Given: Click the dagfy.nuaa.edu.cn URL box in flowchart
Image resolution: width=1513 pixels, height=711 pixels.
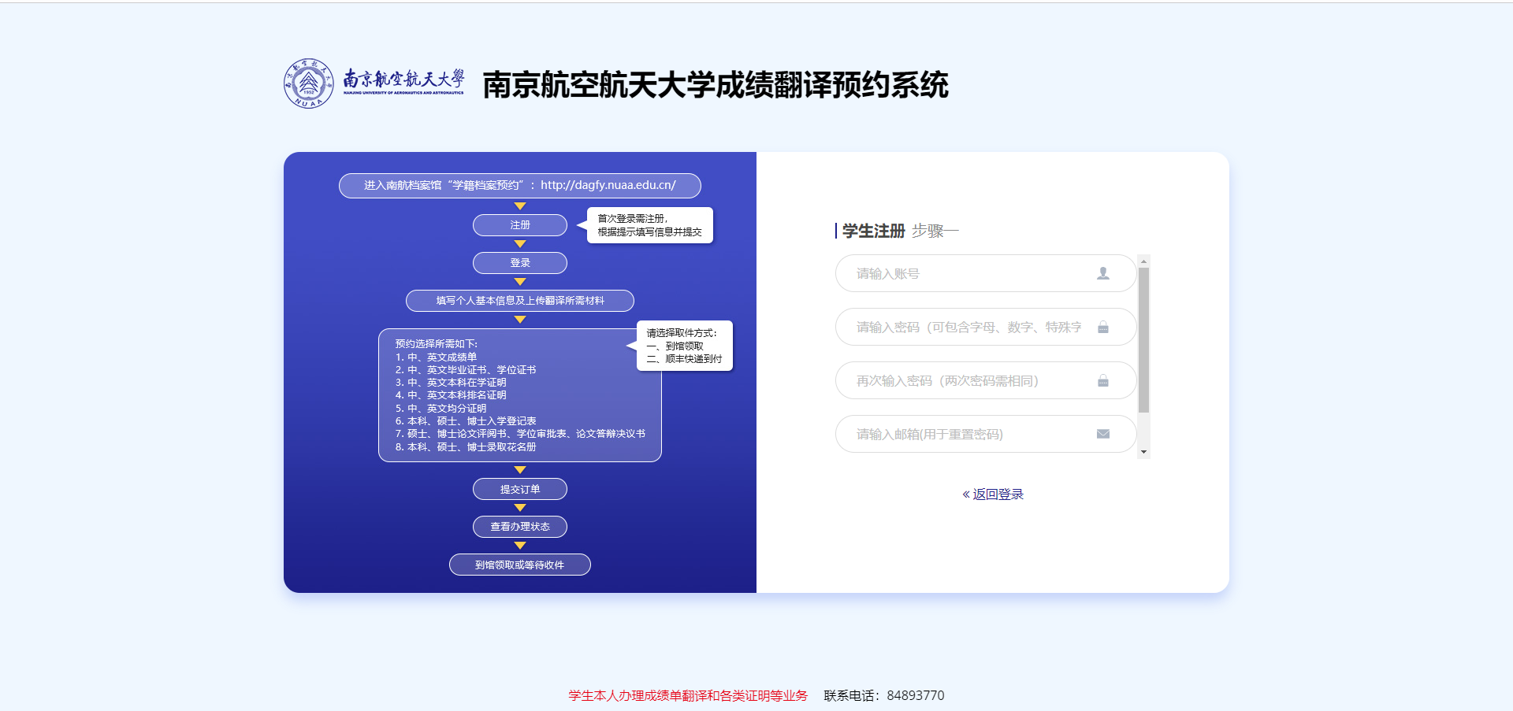Looking at the screenshot, I should click(520, 186).
